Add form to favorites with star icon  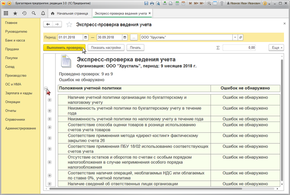(x=69, y=24)
